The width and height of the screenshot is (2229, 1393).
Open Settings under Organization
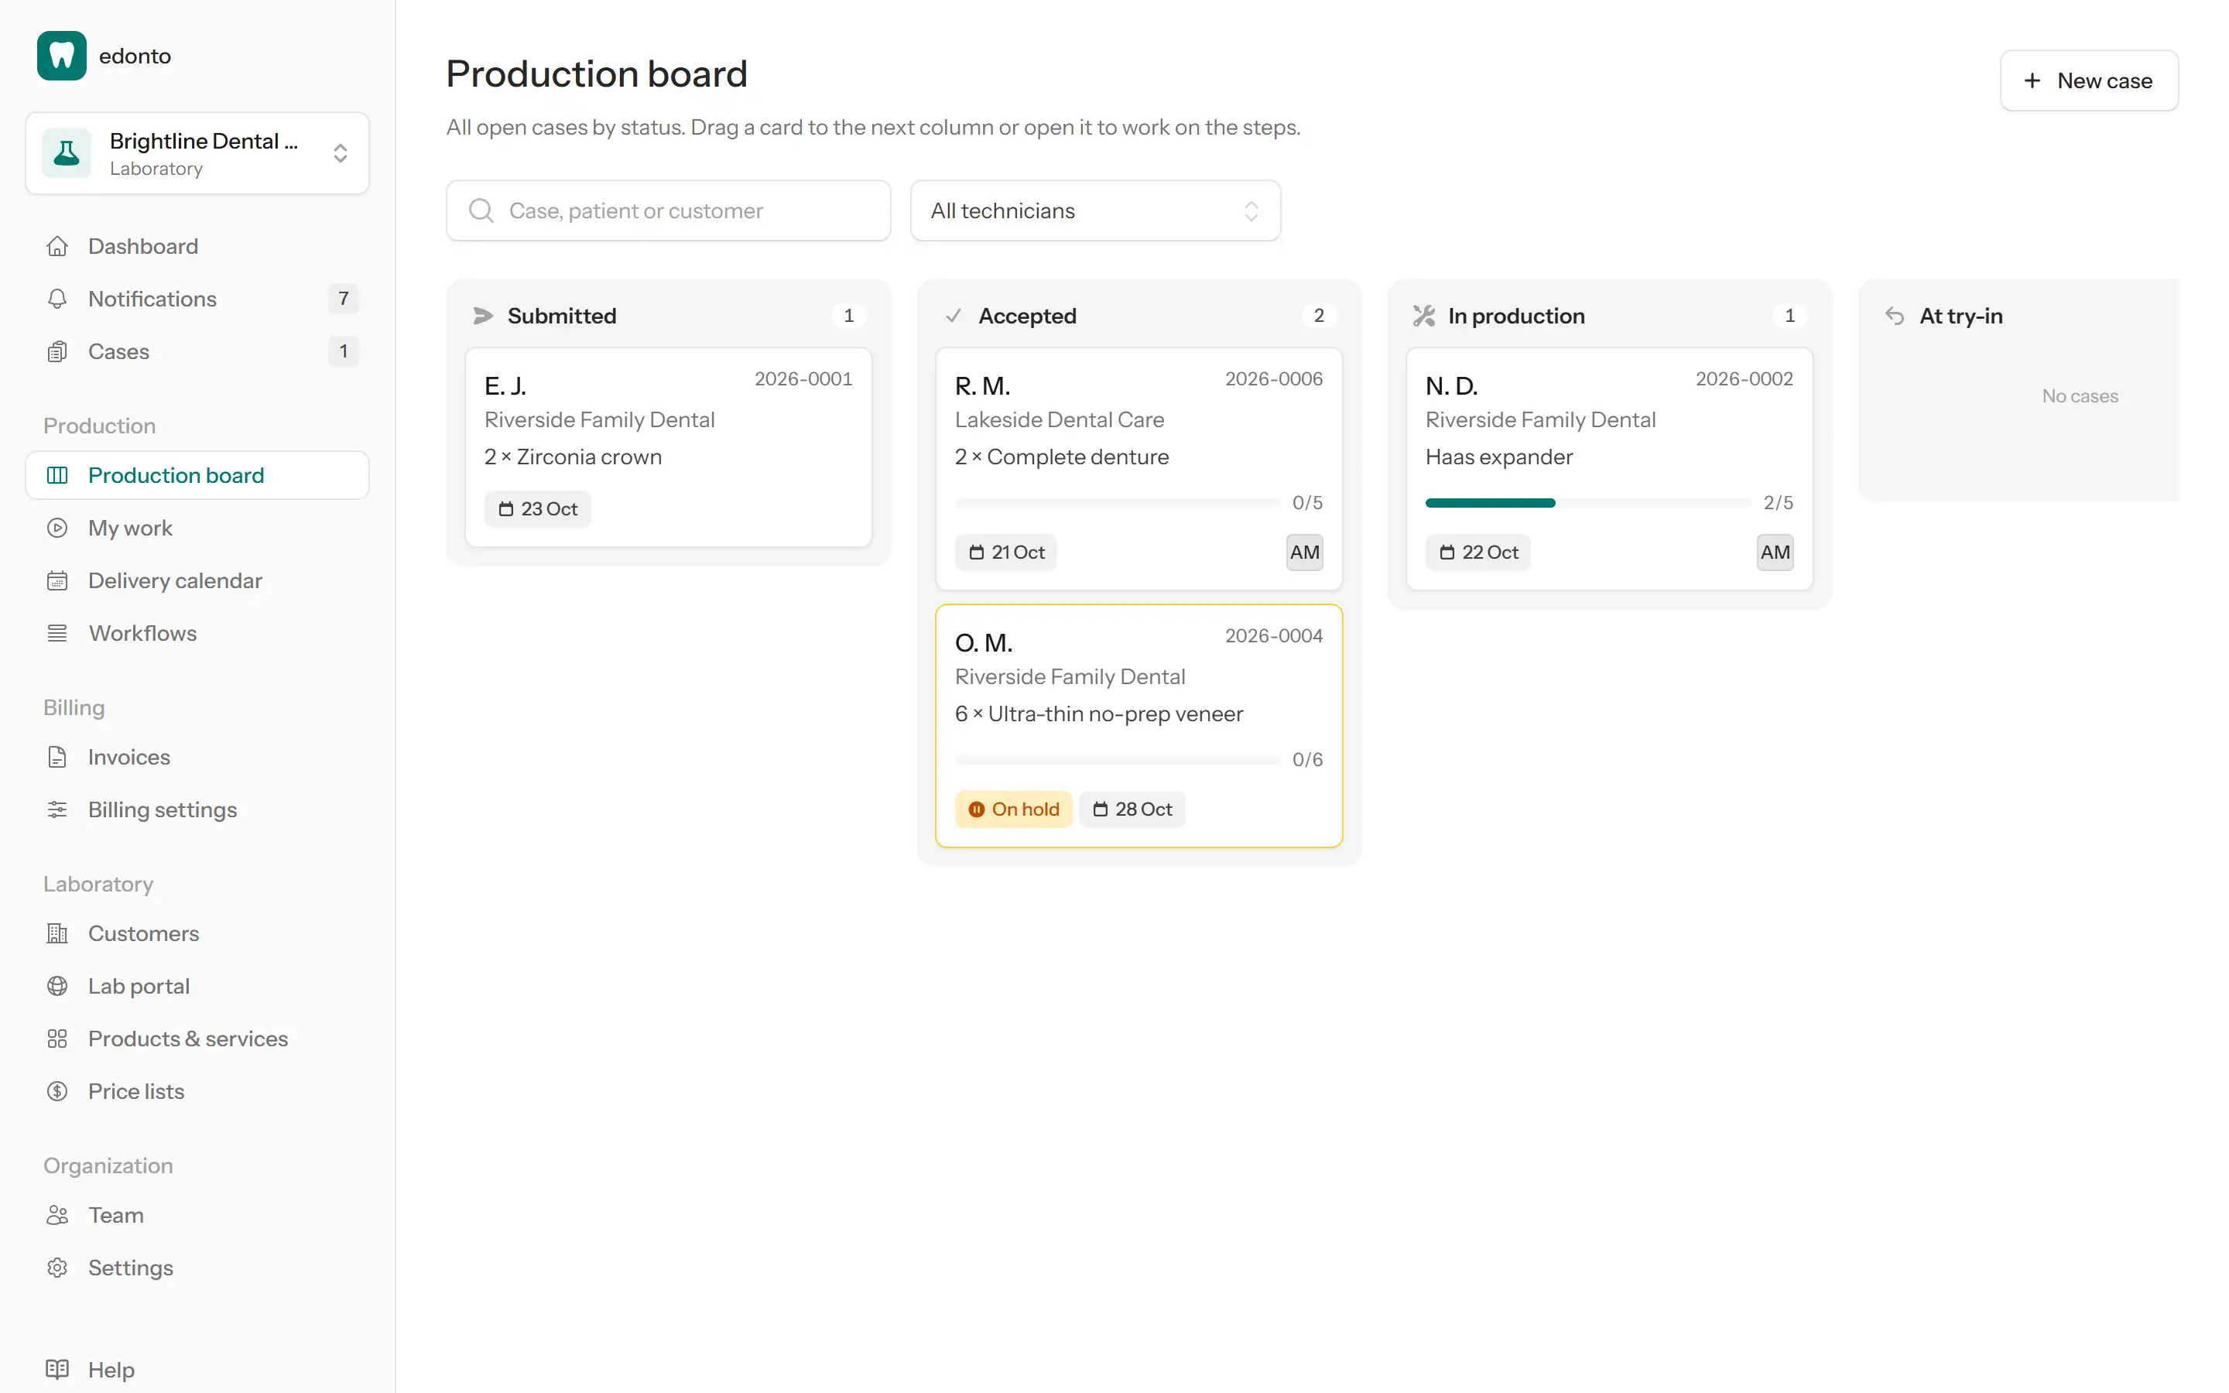(197, 1268)
